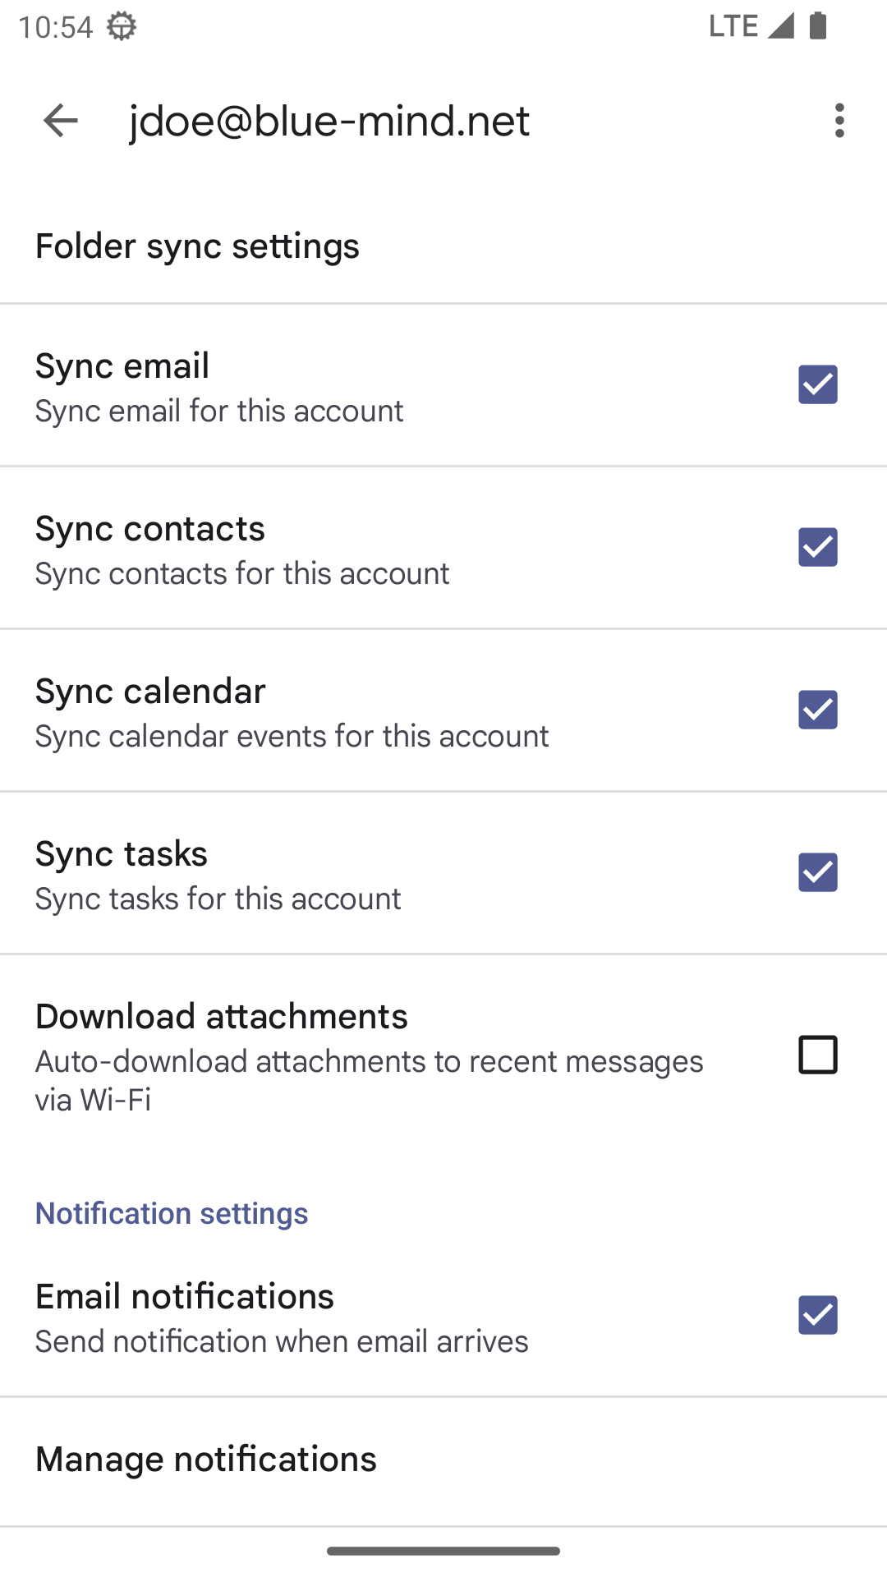This screenshot has width=887, height=1577.
Task: Tap the settings gear status icon
Action: point(122,26)
